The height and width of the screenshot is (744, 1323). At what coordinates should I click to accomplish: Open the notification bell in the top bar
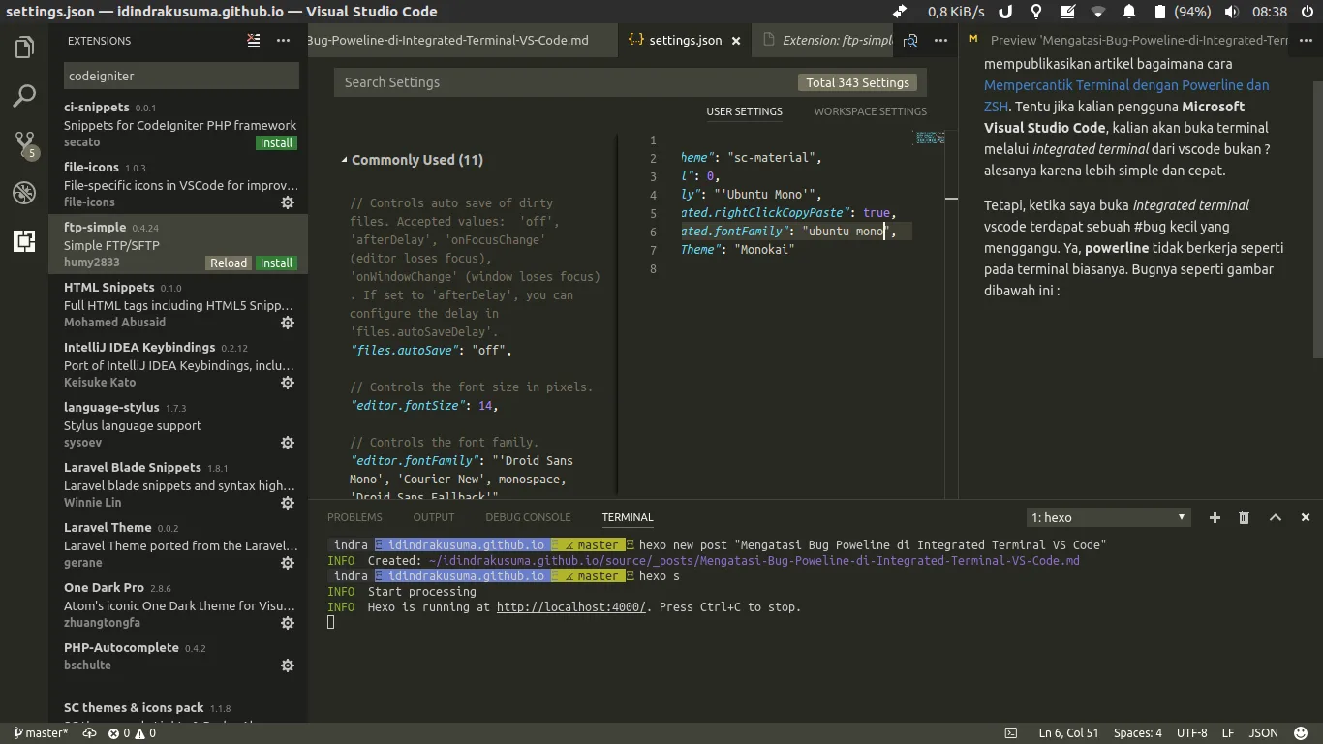[x=1128, y=12]
